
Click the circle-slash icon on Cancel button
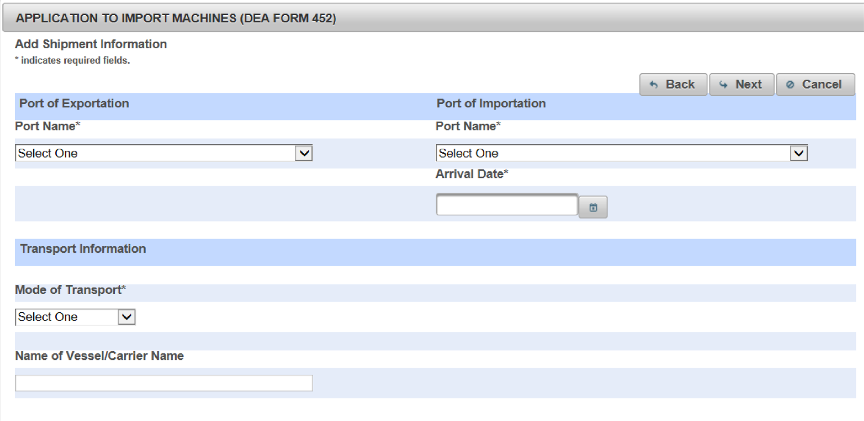[790, 84]
